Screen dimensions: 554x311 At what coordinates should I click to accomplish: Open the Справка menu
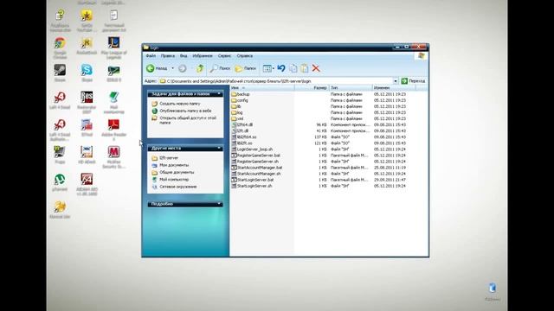(244, 55)
